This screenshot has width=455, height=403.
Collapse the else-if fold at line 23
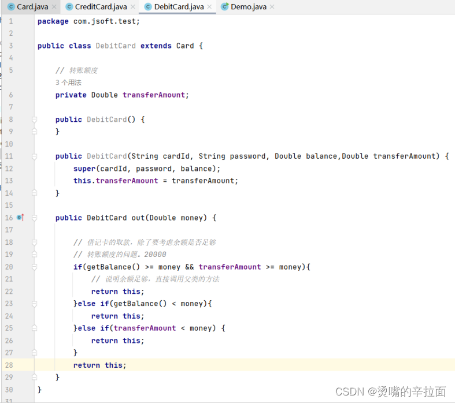(x=34, y=304)
